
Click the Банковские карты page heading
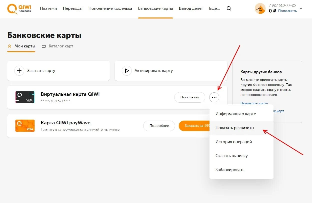(x=44, y=35)
